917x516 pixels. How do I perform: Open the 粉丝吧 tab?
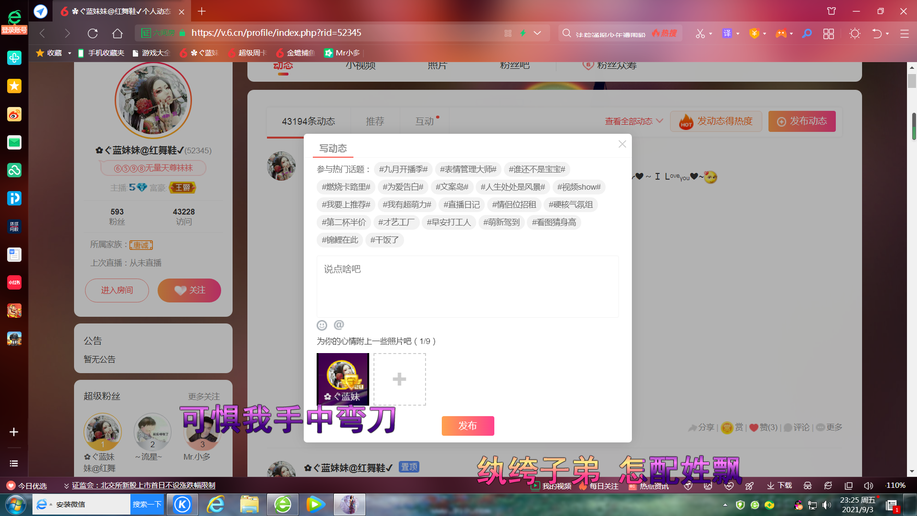pos(515,65)
